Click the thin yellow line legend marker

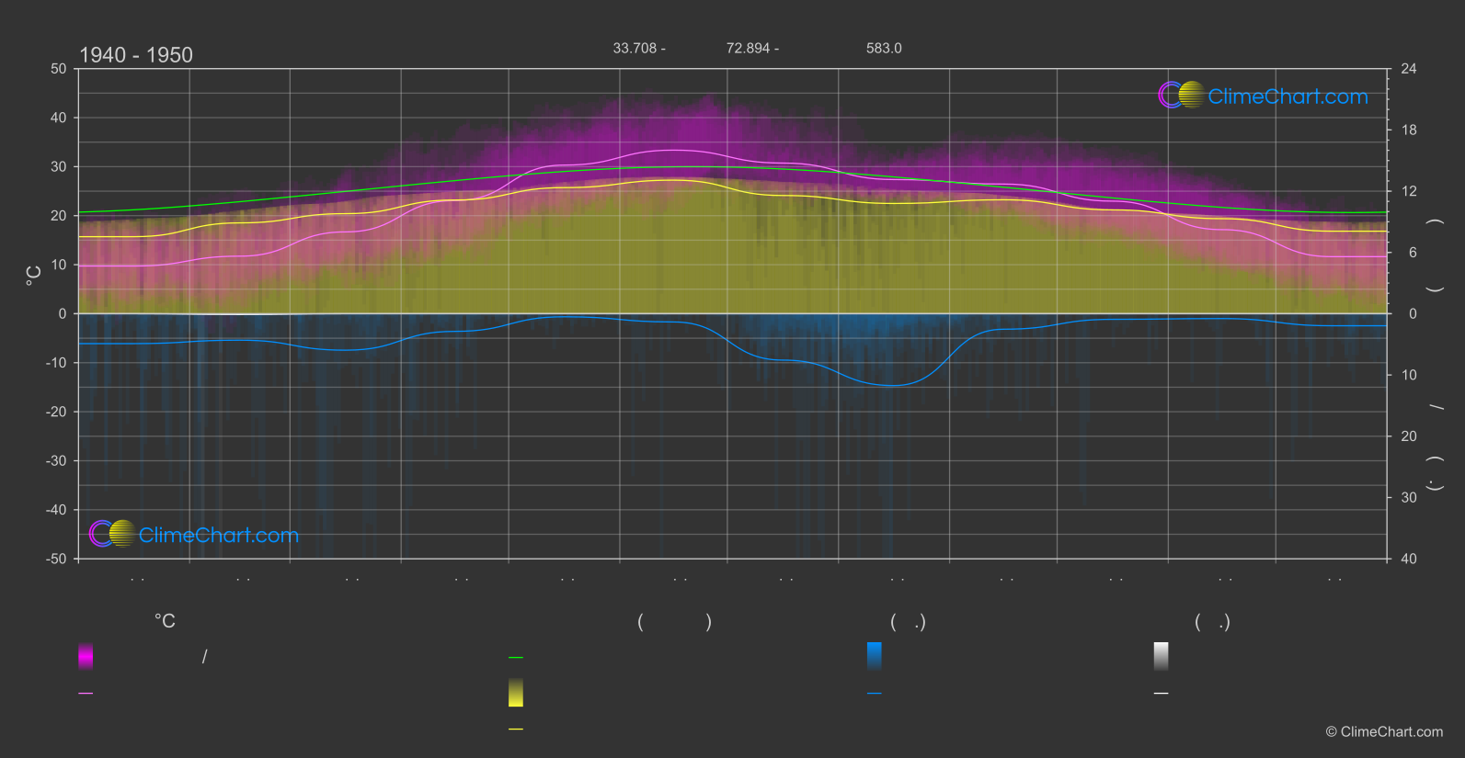click(516, 730)
